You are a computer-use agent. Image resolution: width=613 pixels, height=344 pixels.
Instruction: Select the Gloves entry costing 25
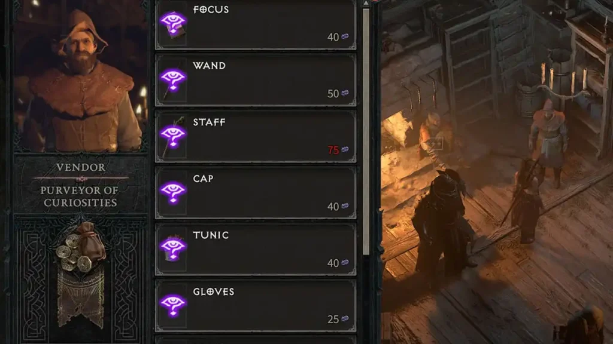[256, 306]
